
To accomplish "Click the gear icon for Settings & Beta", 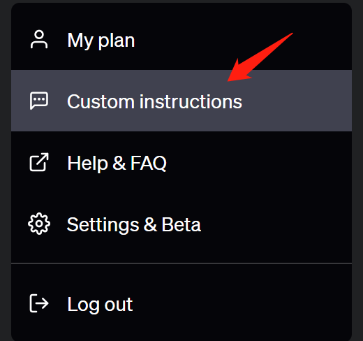I will [x=39, y=224].
